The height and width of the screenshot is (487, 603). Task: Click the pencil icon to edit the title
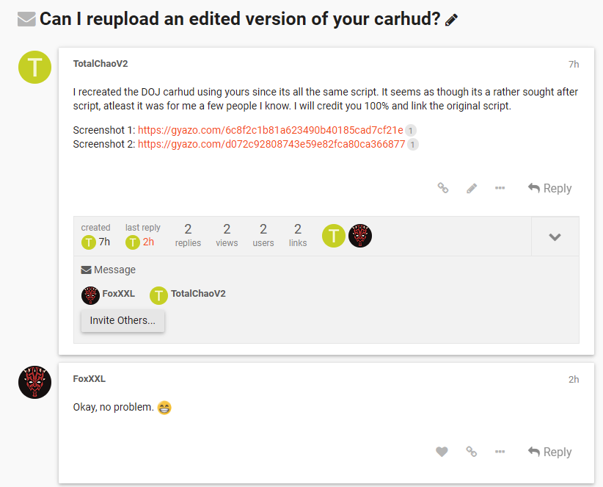click(452, 20)
